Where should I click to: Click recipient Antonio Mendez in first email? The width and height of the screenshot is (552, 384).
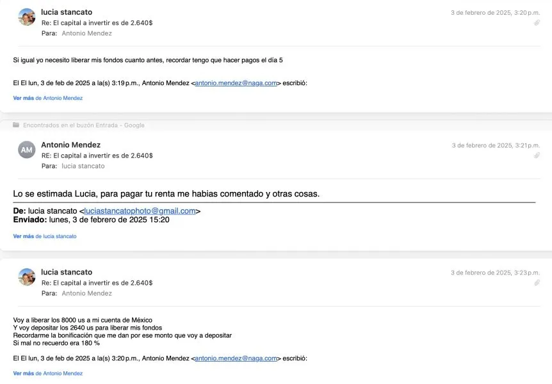pos(86,33)
